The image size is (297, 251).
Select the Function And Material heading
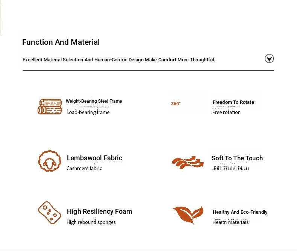[x=61, y=42]
